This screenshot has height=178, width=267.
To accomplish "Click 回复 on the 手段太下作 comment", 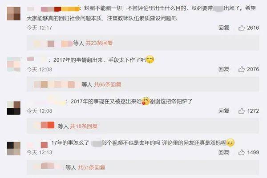I will coord(224,69).
